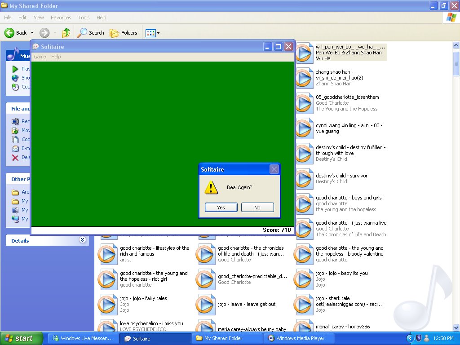This screenshot has height=345, width=460.
Task: Select good charlotte riot girl file icon
Action: click(x=107, y=279)
